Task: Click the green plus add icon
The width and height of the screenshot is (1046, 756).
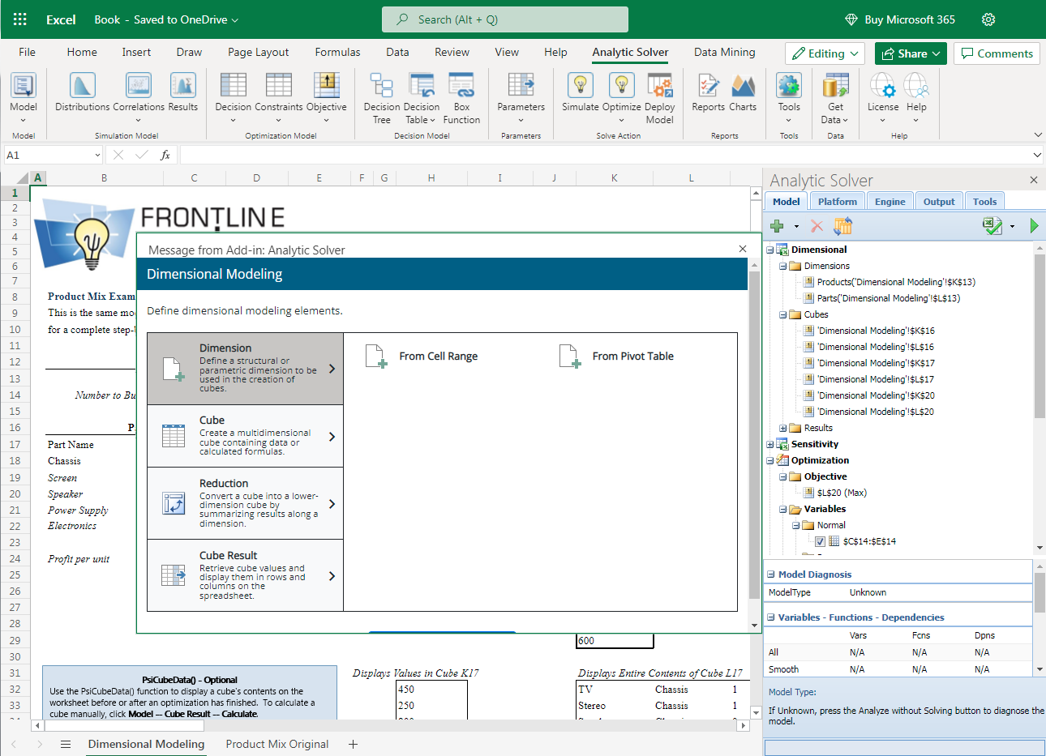Action: tap(777, 226)
